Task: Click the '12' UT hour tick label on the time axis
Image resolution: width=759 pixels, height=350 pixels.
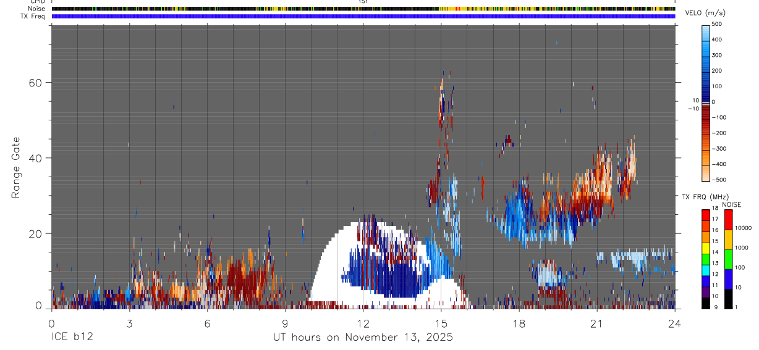Action: pos(363,323)
